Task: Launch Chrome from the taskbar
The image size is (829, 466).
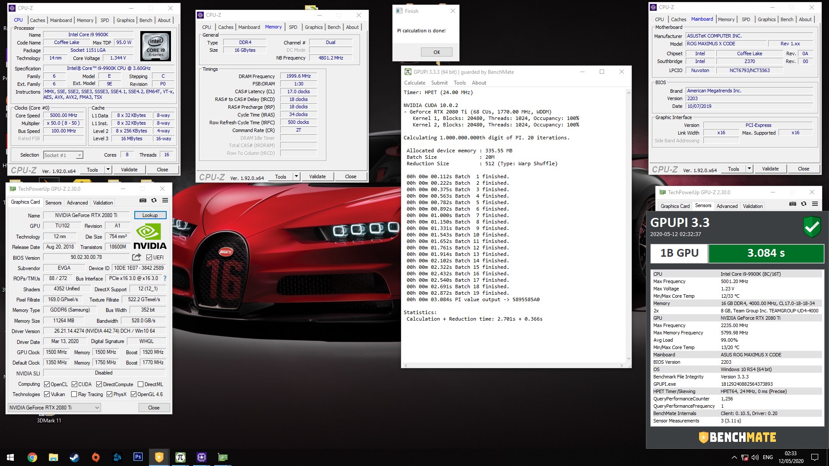Action: pos(32,457)
